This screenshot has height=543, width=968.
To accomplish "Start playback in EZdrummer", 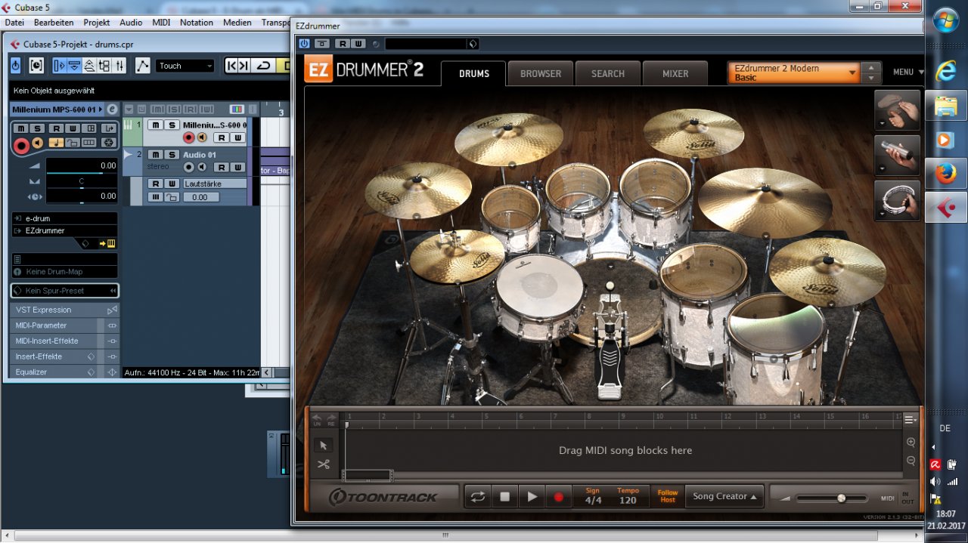I will pos(532,497).
